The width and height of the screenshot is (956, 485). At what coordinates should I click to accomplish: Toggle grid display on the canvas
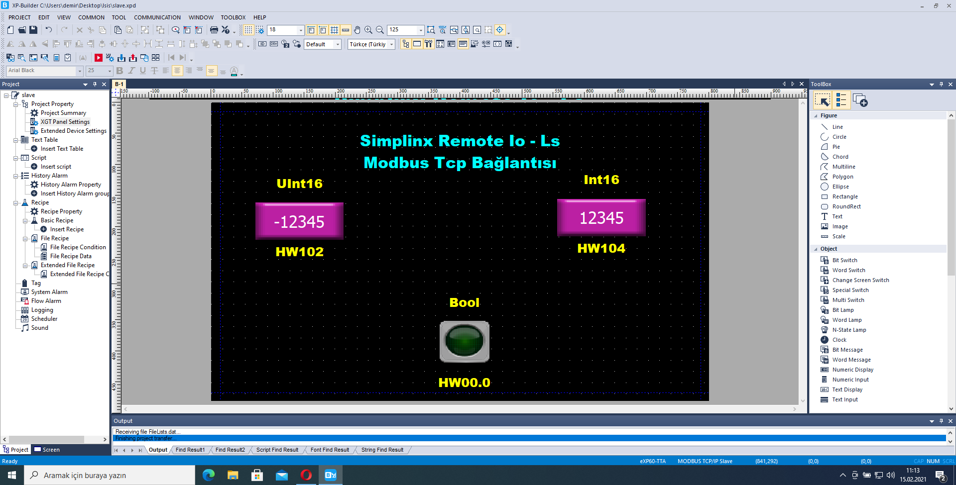click(248, 30)
